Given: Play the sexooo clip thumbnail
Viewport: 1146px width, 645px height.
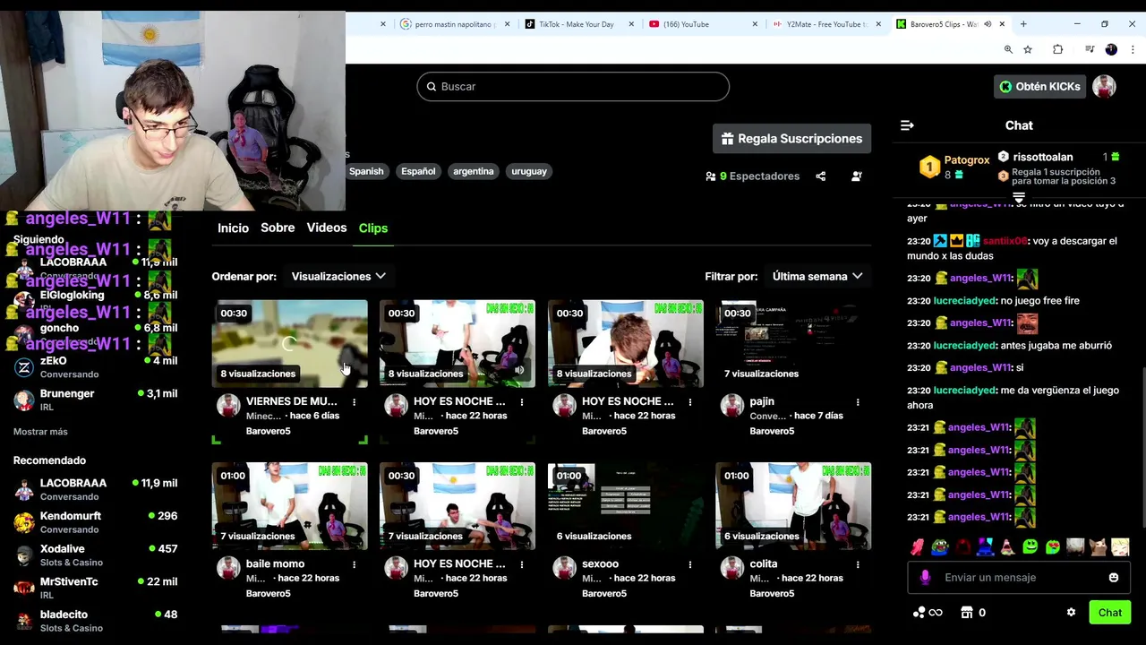Looking at the screenshot, I should pyautogui.click(x=626, y=506).
